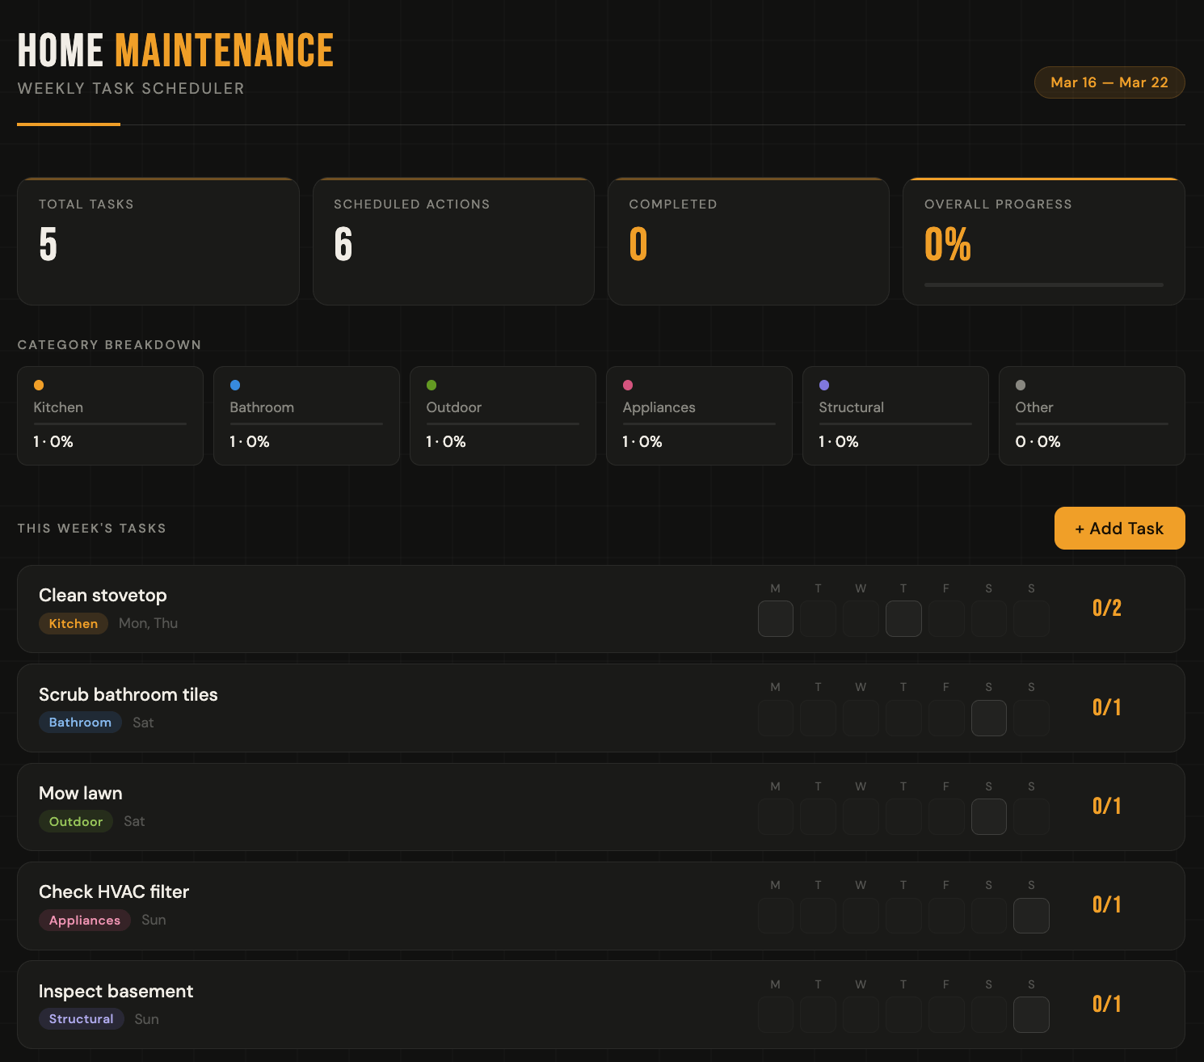Viewport: 1204px width, 1062px height.
Task: Select the Mow lawn task title
Action: [81, 794]
